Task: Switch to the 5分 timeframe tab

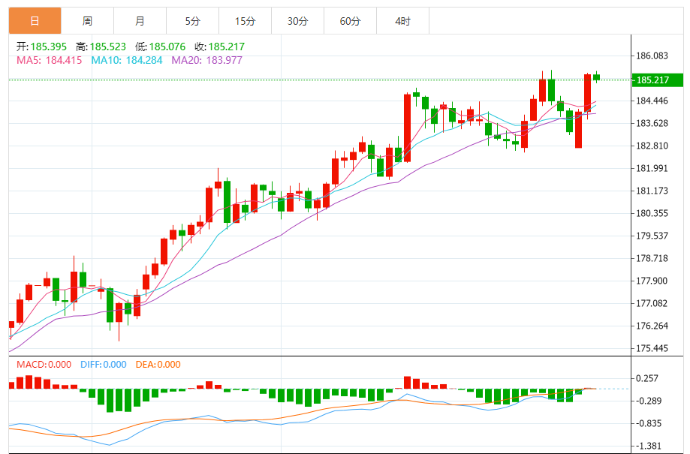Action: click(193, 21)
